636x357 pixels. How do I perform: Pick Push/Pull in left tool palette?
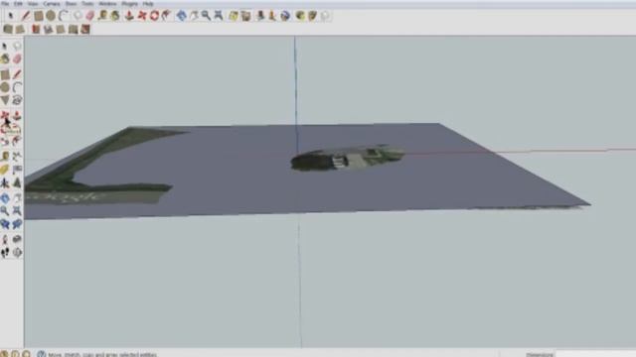point(17,116)
